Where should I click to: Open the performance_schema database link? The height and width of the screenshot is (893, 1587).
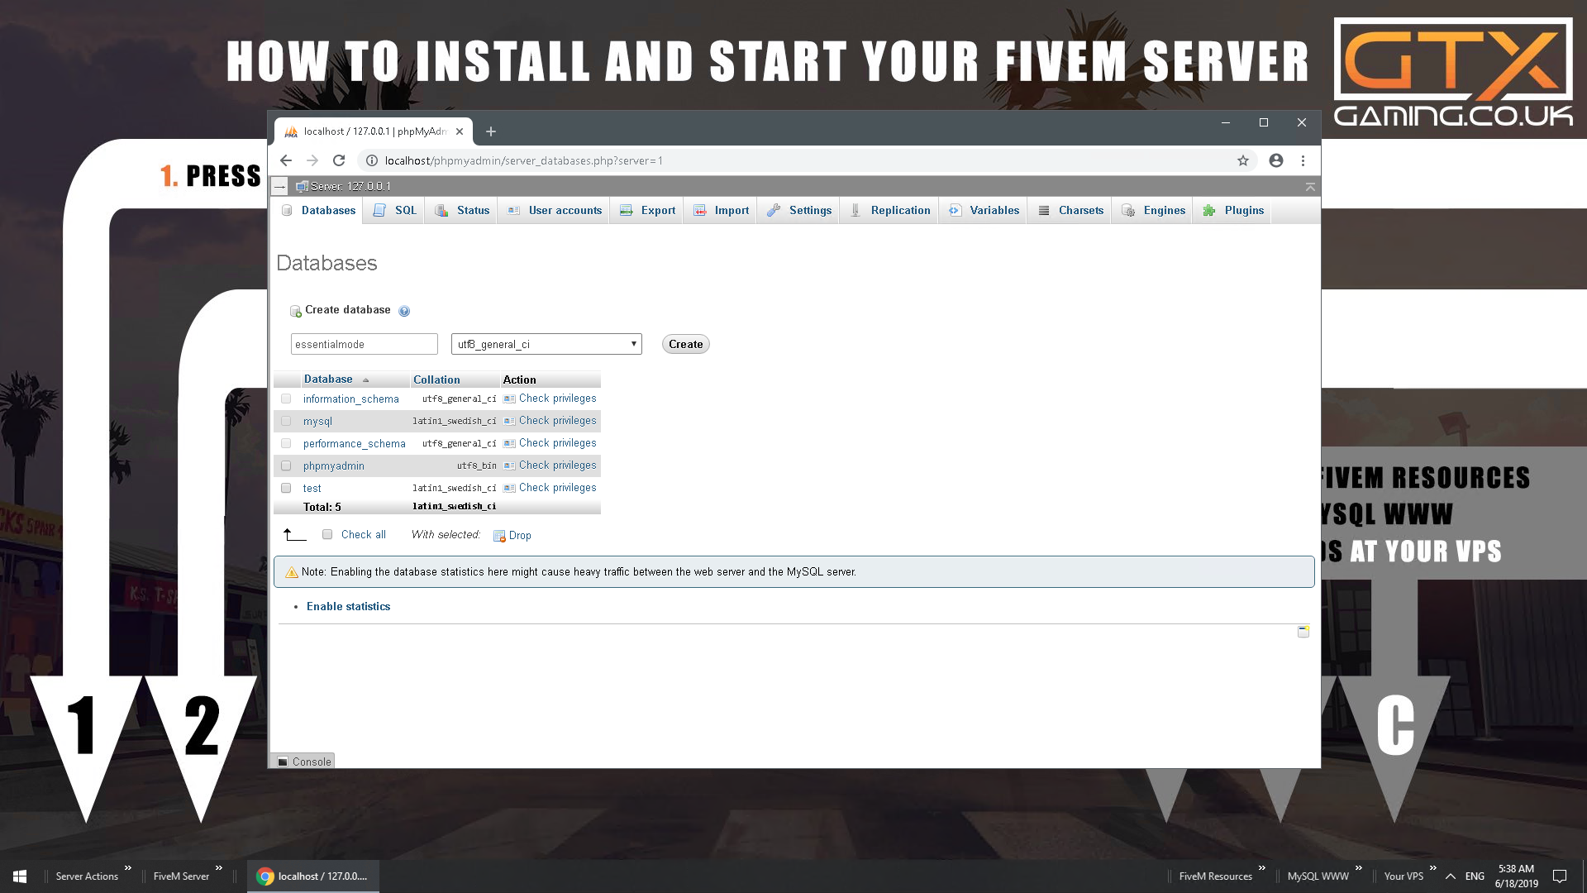(354, 443)
